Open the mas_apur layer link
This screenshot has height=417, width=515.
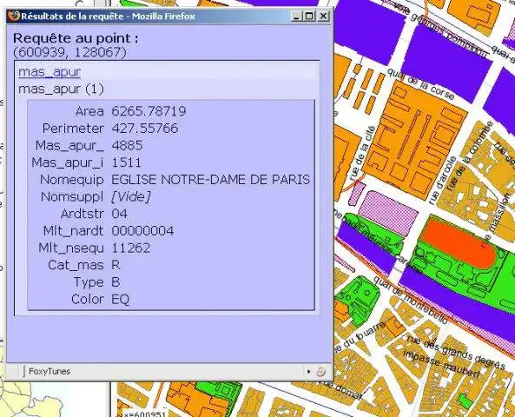click(x=50, y=71)
